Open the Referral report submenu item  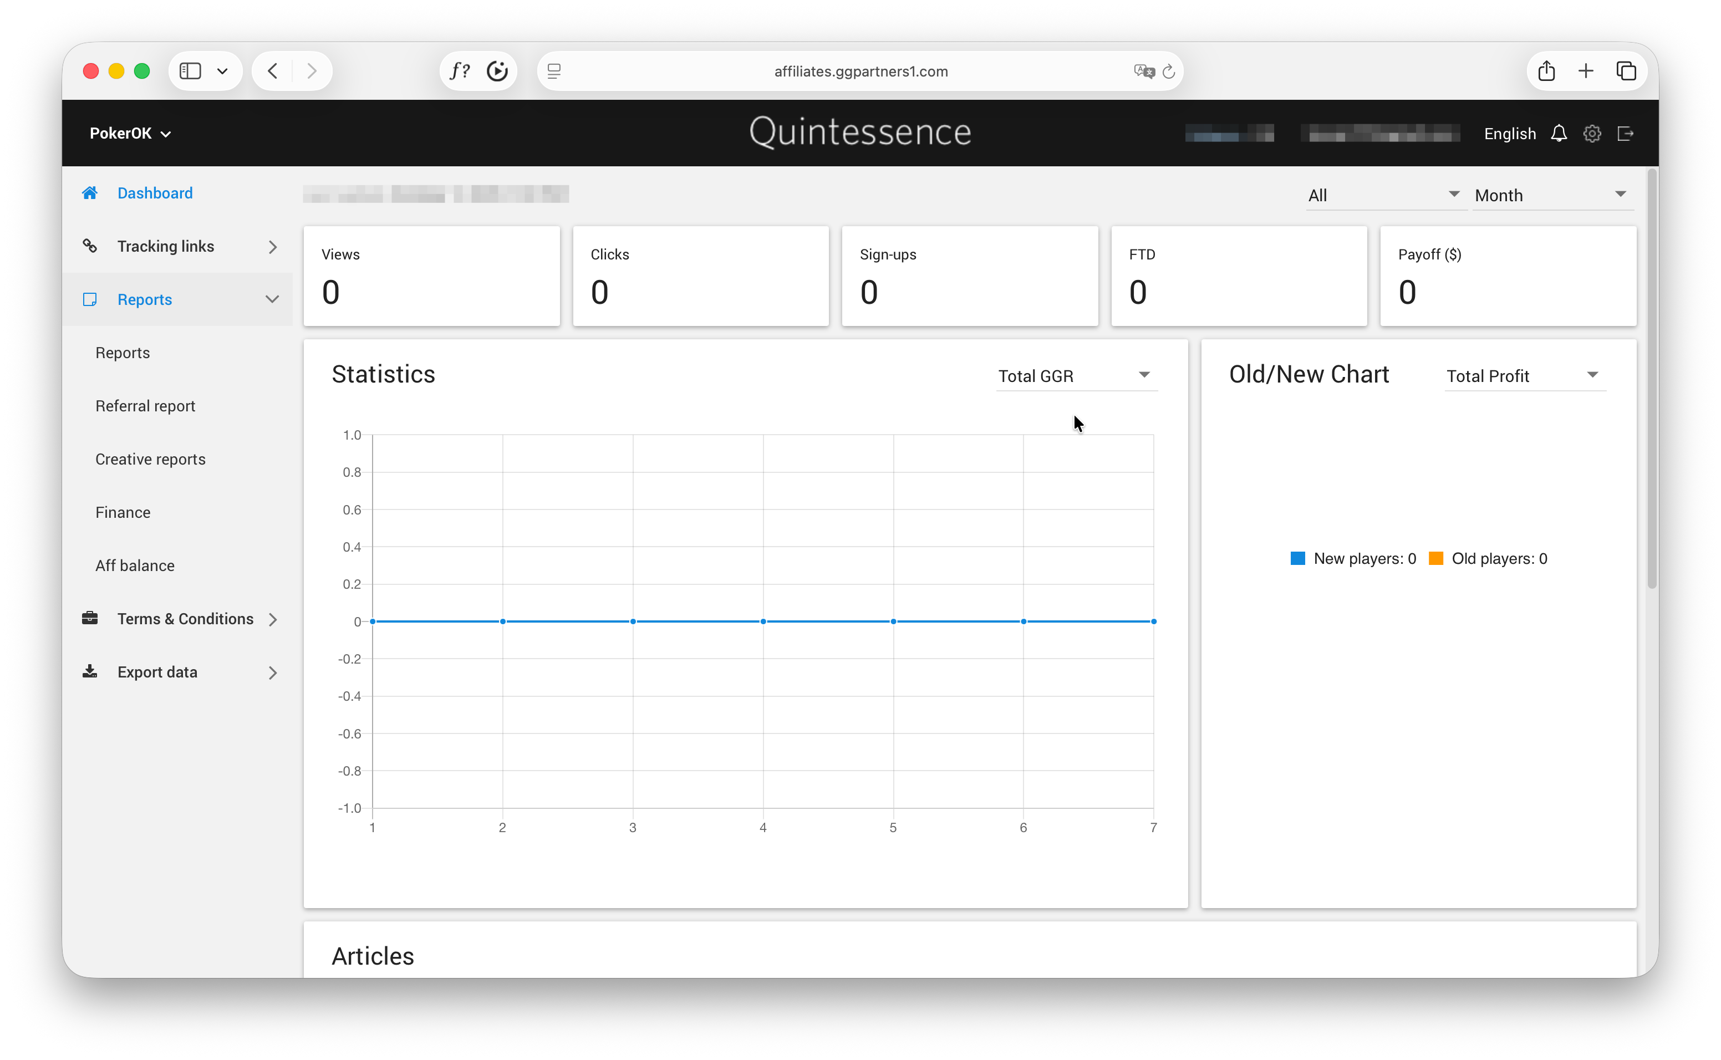(x=145, y=406)
